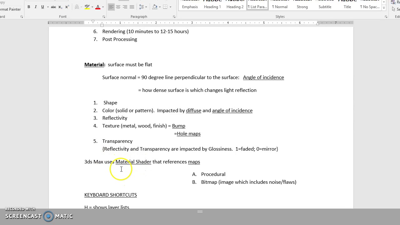Open the line spacing dropdown arrow
Image resolution: width=400 pixels, height=225 pixels.
(x=146, y=7)
